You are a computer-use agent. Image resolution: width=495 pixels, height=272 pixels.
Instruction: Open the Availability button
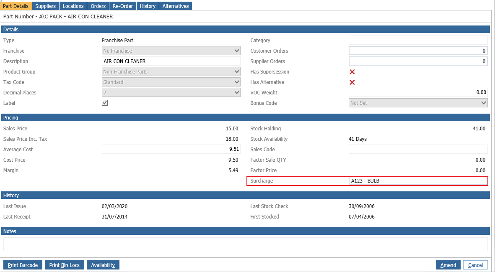(x=103, y=265)
